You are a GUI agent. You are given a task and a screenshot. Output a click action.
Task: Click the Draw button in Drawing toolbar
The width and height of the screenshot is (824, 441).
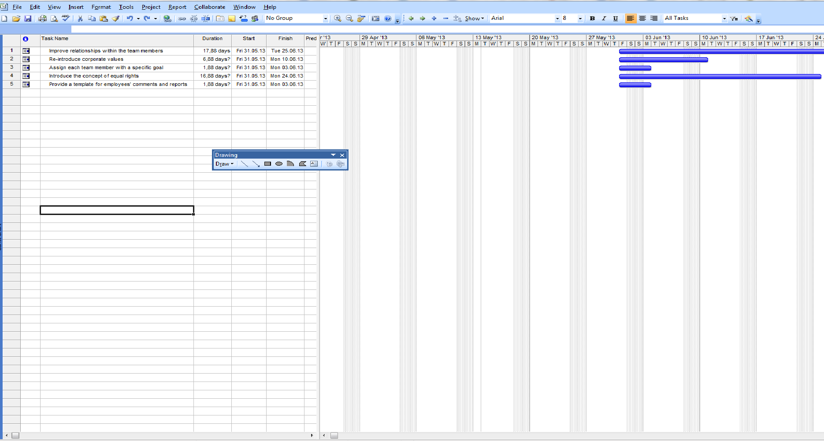tap(224, 164)
